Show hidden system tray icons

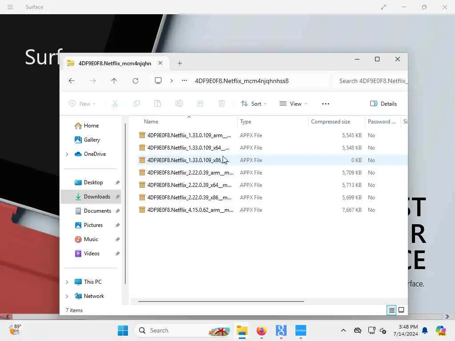click(x=343, y=330)
